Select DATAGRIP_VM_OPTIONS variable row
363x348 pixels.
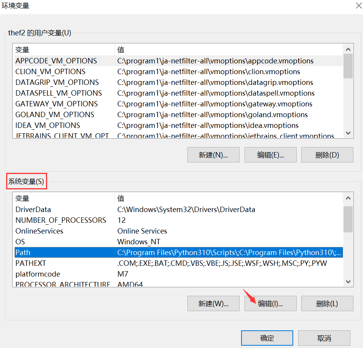[179, 82]
